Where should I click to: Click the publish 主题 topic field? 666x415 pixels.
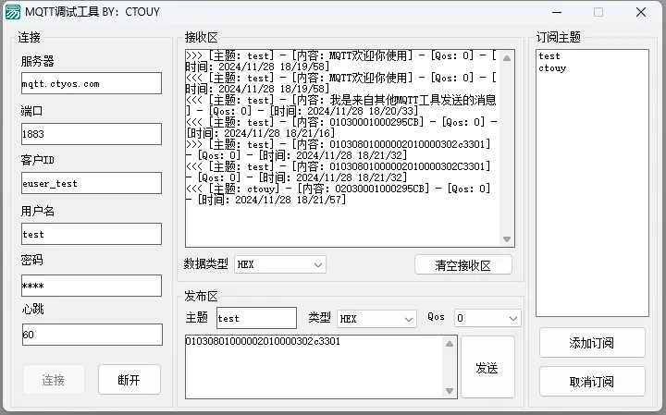[x=256, y=318]
